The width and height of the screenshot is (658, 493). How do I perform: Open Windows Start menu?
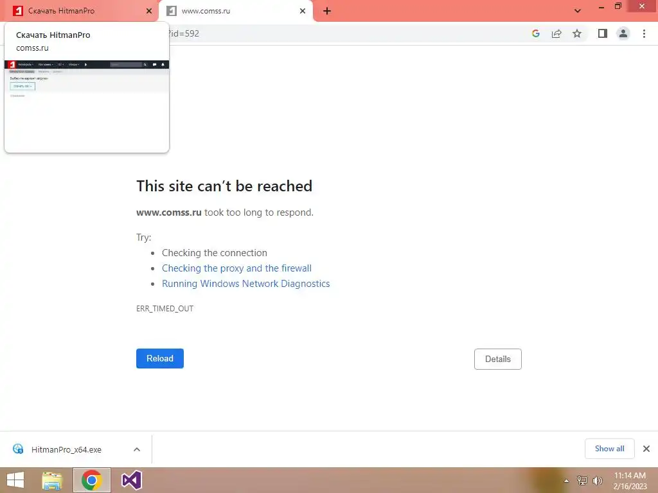click(15, 480)
